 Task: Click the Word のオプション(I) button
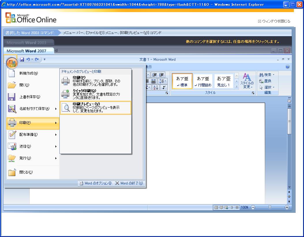[96, 183]
